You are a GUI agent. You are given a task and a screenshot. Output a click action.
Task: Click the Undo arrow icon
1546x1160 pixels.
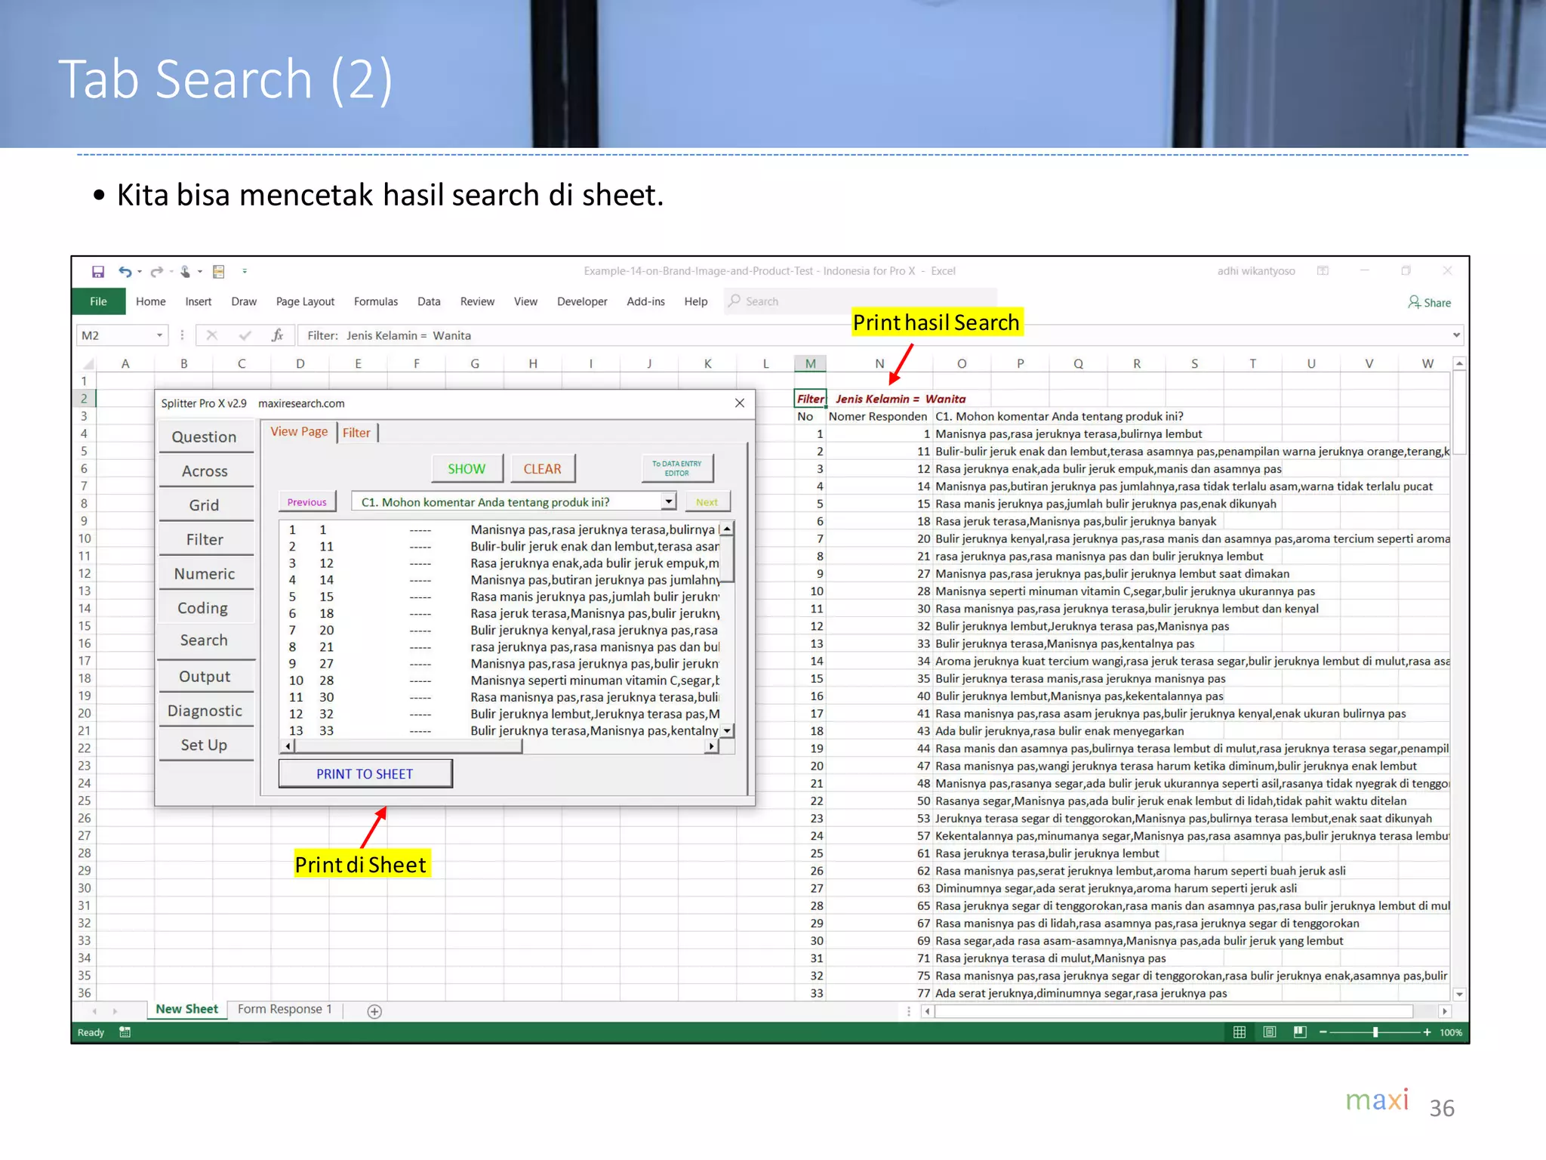(125, 271)
